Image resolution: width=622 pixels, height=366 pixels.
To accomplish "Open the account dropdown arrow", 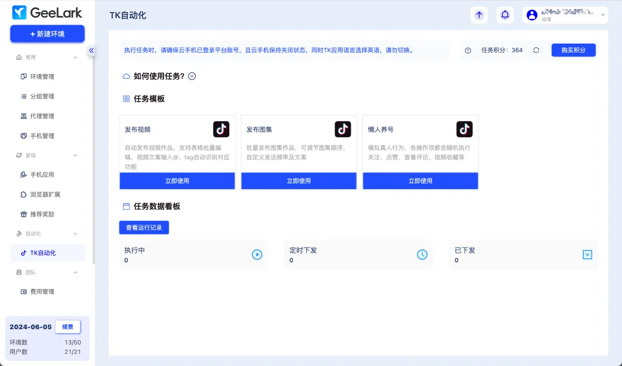I will (x=603, y=15).
